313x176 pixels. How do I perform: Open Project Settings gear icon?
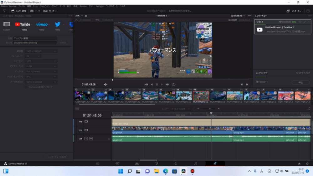pyautogui.click(x=307, y=163)
